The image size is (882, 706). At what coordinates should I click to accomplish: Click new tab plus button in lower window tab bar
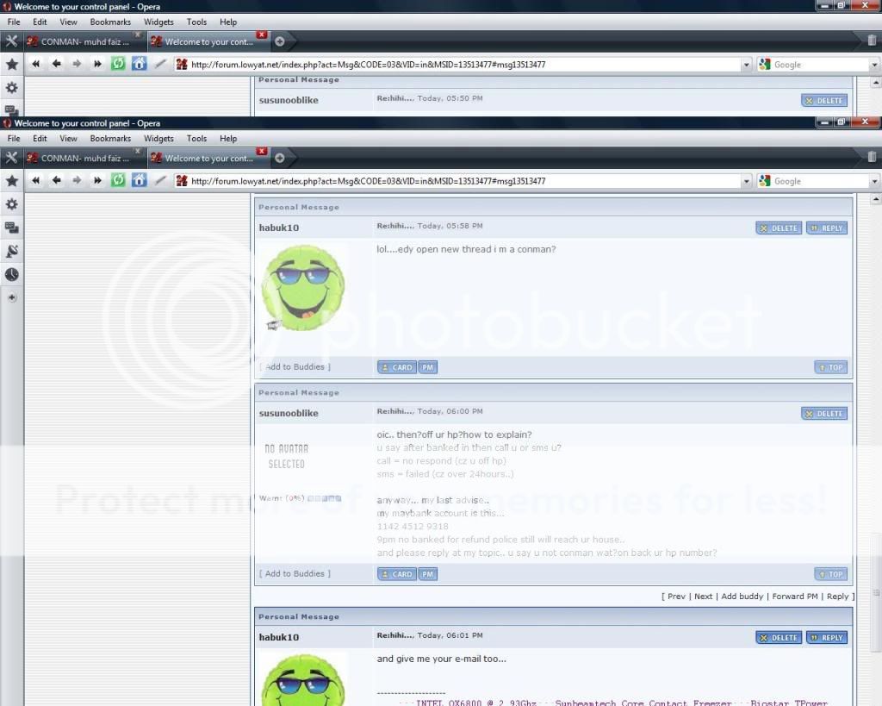click(x=279, y=158)
